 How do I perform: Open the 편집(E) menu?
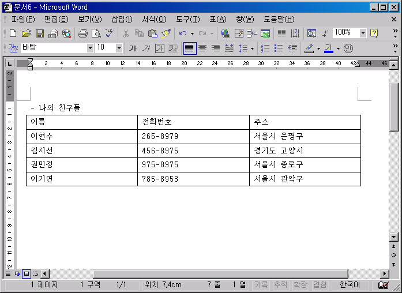[x=56, y=19]
